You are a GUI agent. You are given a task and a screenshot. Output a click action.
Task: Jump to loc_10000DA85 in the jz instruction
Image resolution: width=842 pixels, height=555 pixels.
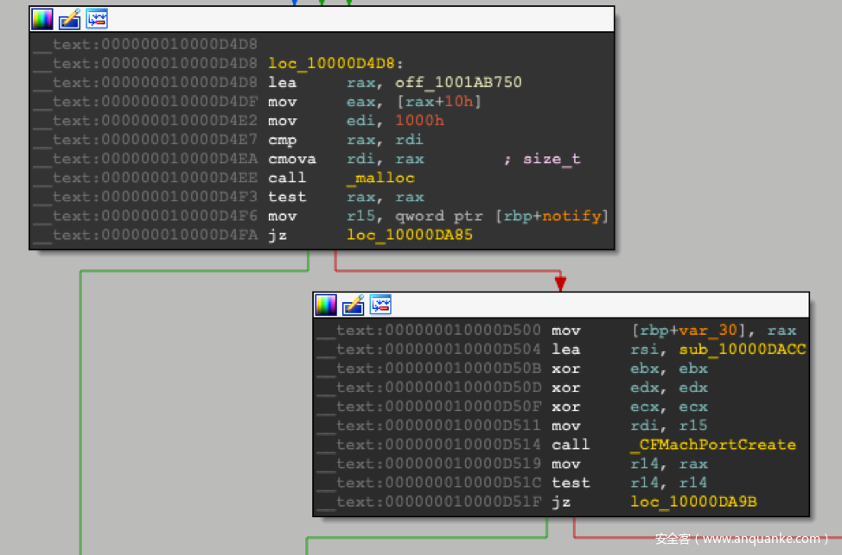[410, 235]
